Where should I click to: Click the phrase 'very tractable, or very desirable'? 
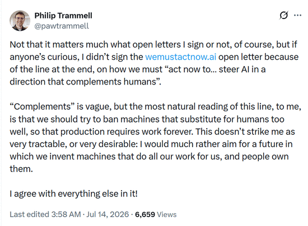pyautogui.click(x=73, y=144)
